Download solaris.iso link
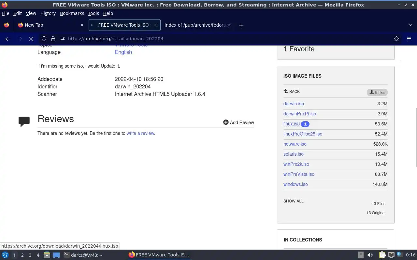This screenshot has height=260, width=417. 294,154
